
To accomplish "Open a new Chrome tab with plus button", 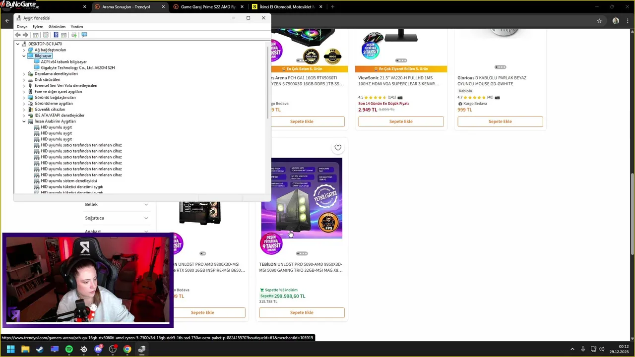I will click(x=332, y=7).
